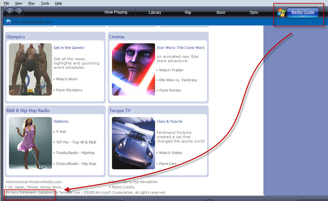Click 'Subscribe to the Newsletter' link
The width and height of the screenshot is (328, 201).
135,182
